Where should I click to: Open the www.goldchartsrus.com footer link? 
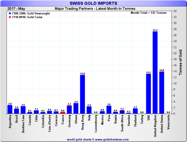[111, 139]
